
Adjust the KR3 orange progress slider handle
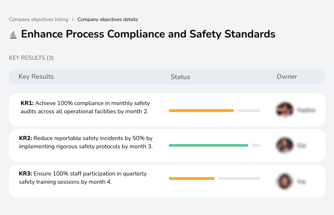216,178
